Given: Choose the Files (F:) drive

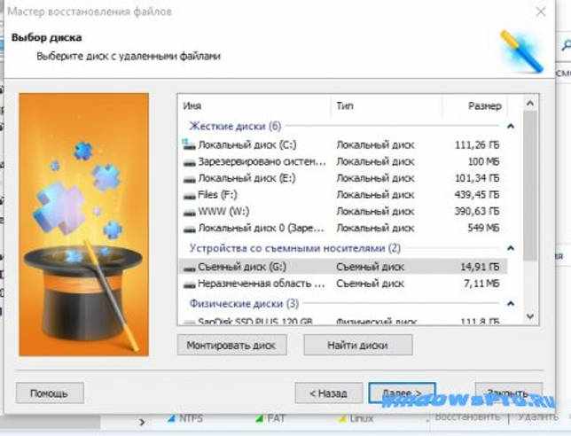Looking at the screenshot, I should (342, 195).
